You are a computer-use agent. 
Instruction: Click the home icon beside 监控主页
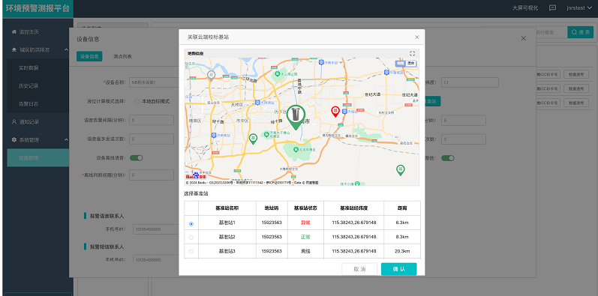click(14, 31)
